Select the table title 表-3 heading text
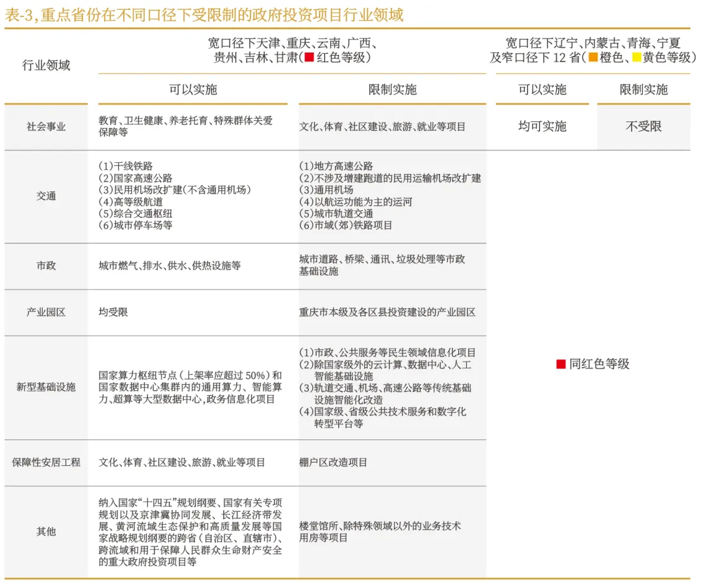 tap(204, 14)
